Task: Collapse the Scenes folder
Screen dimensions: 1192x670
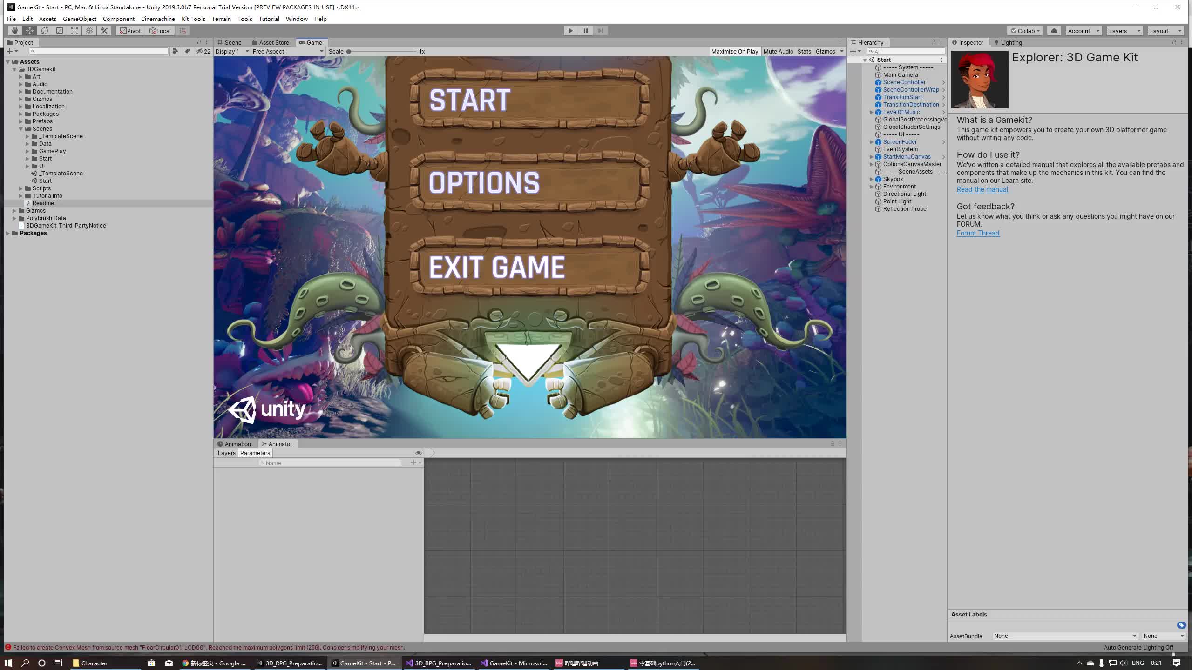Action: click(21, 129)
